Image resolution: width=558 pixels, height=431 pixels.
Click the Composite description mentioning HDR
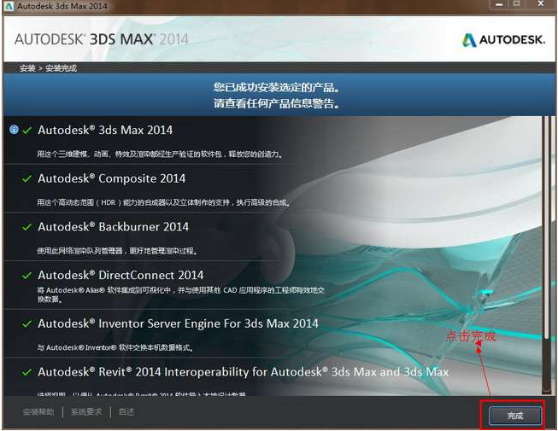click(x=164, y=202)
